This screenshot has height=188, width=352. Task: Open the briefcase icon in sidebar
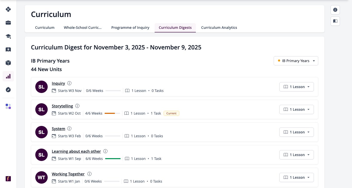click(8, 23)
